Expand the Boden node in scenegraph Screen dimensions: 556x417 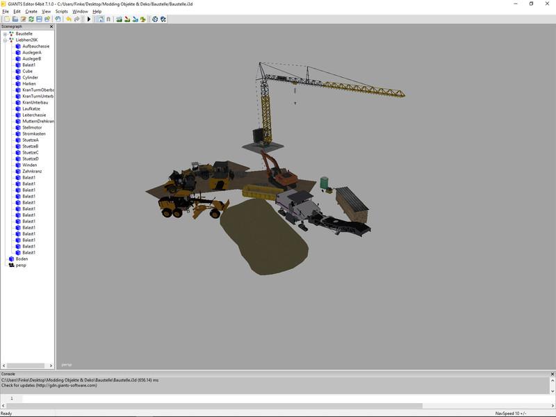click(5, 259)
